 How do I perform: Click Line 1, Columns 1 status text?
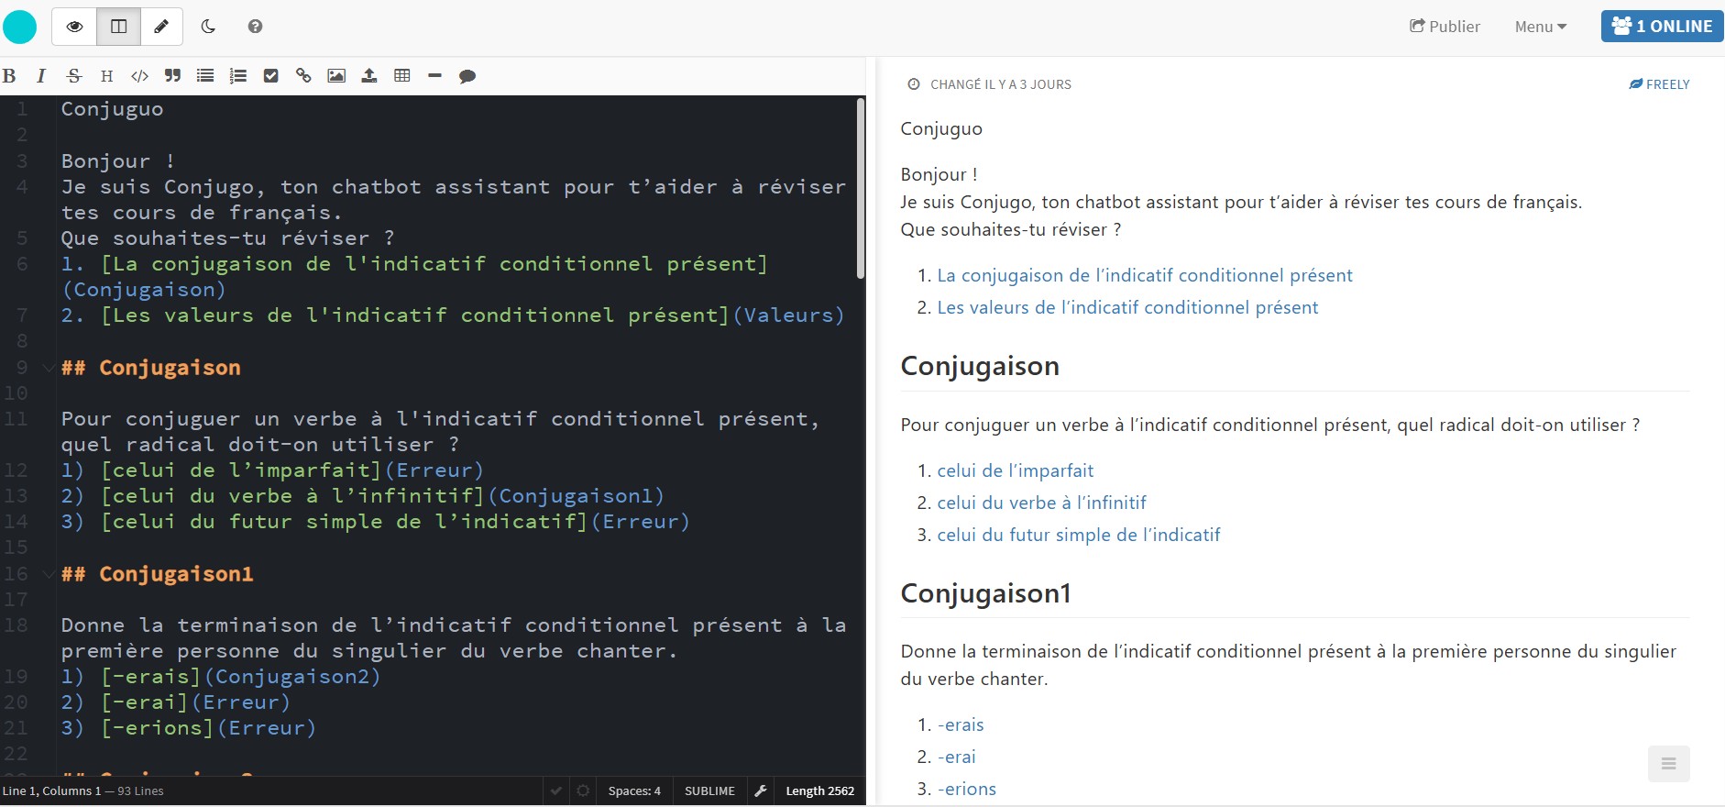pos(51,790)
